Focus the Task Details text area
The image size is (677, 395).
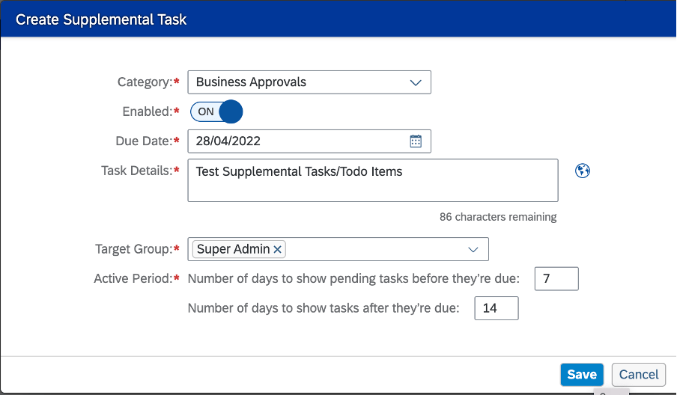pyautogui.click(x=373, y=180)
